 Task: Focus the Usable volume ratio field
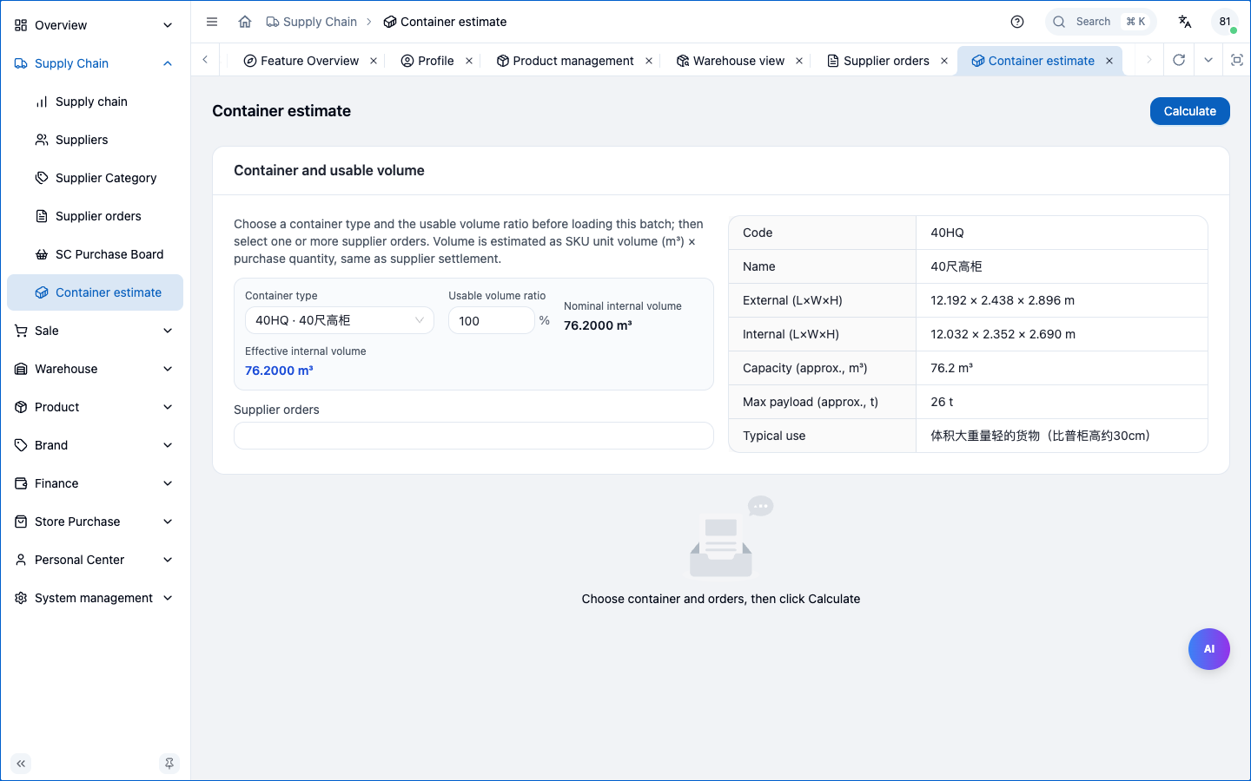pyautogui.click(x=491, y=320)
